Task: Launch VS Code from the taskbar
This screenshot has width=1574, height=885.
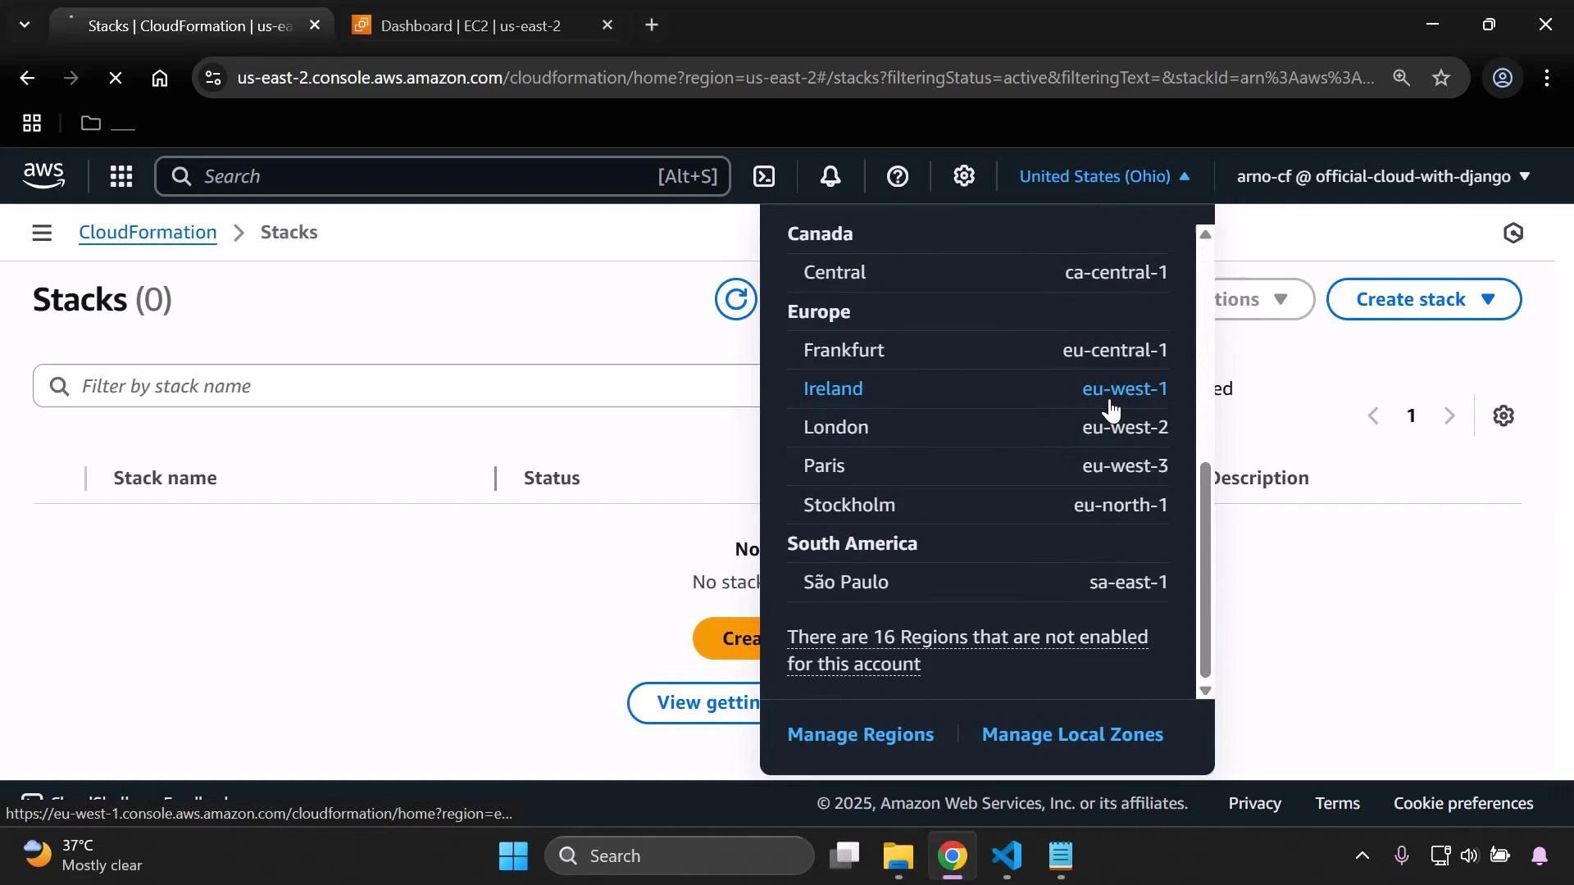Action: (x=1007, y=855)
